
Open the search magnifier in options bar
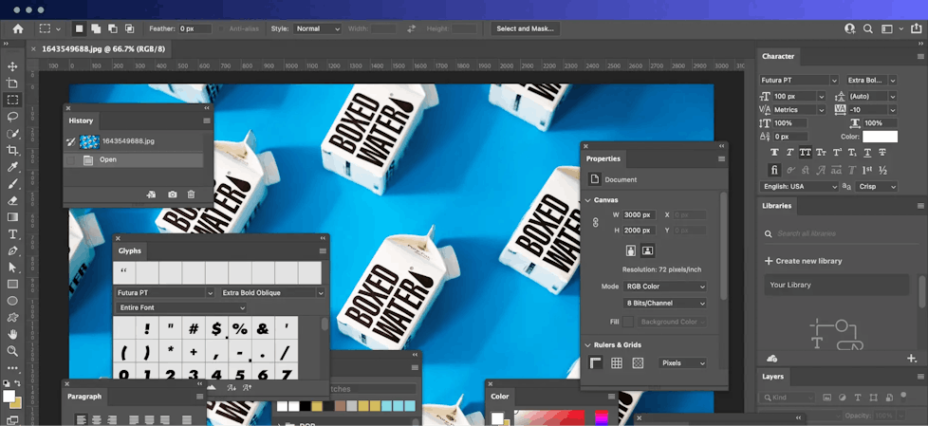(867, 28)
